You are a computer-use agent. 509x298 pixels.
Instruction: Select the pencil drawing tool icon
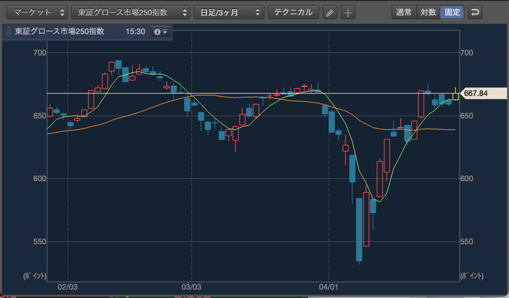[329, 12]
